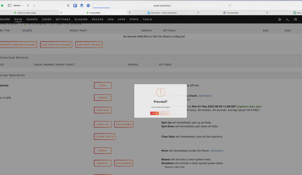Screen dimensions: 302x175
Task: Cancel the reboot confirmation dialog
Action: [165, 113]
